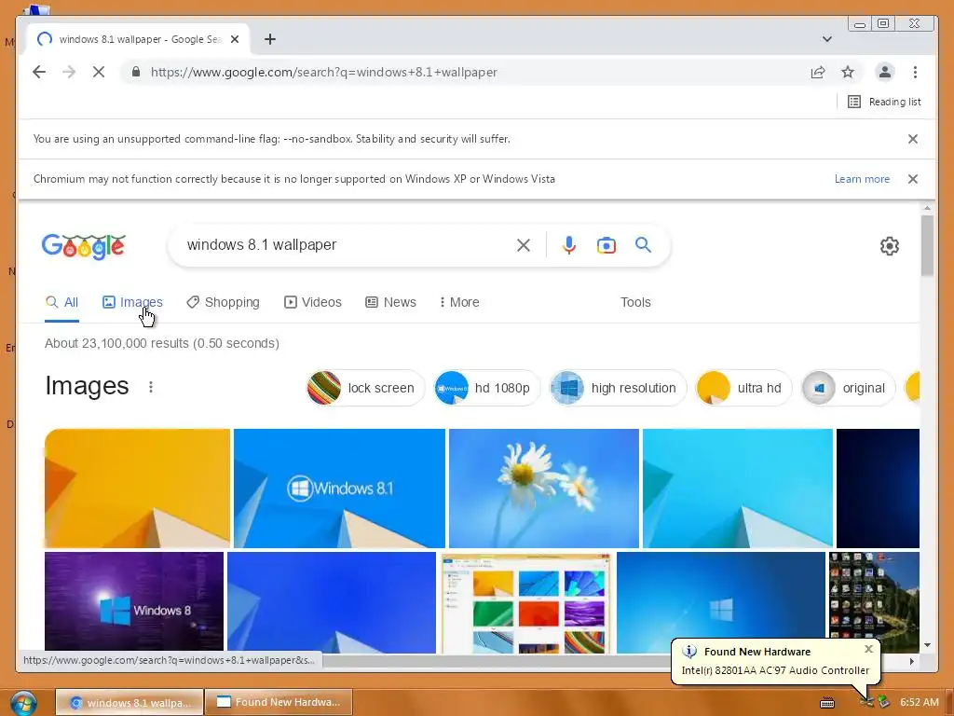Screen dimensions: 954x716
Task: Click the Google holiday logo
Action: pyautogui.click(x=84, y=246)
